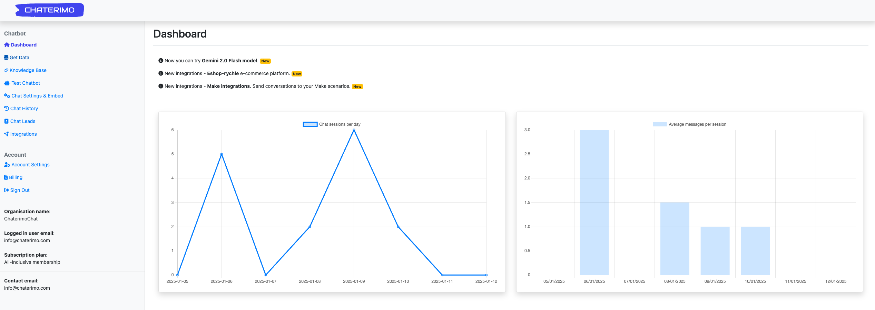
Task: Click info icon beside Gemini 2.0 announcement
Action: 161,61
